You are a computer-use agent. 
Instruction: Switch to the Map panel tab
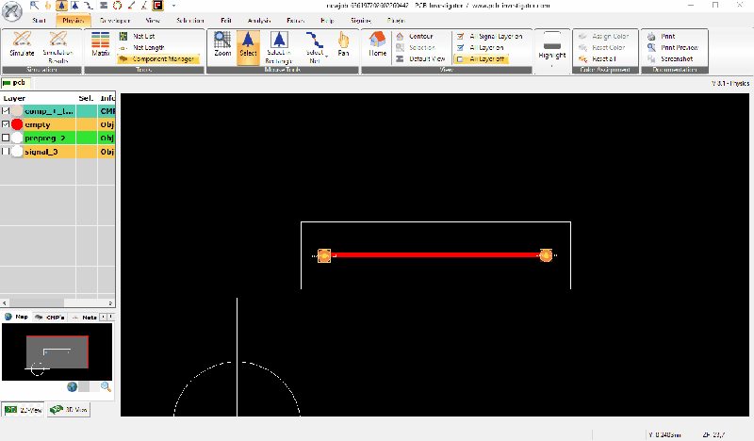pos(16,317)
